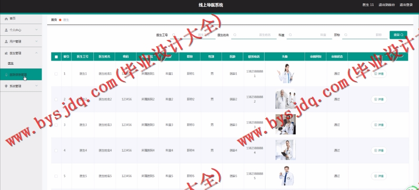Click cell 科室3 in the third row
The image size is (419, 190).
click(x=169, y=125)
